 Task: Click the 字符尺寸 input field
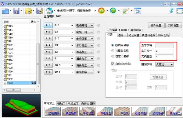click(164, 51)
